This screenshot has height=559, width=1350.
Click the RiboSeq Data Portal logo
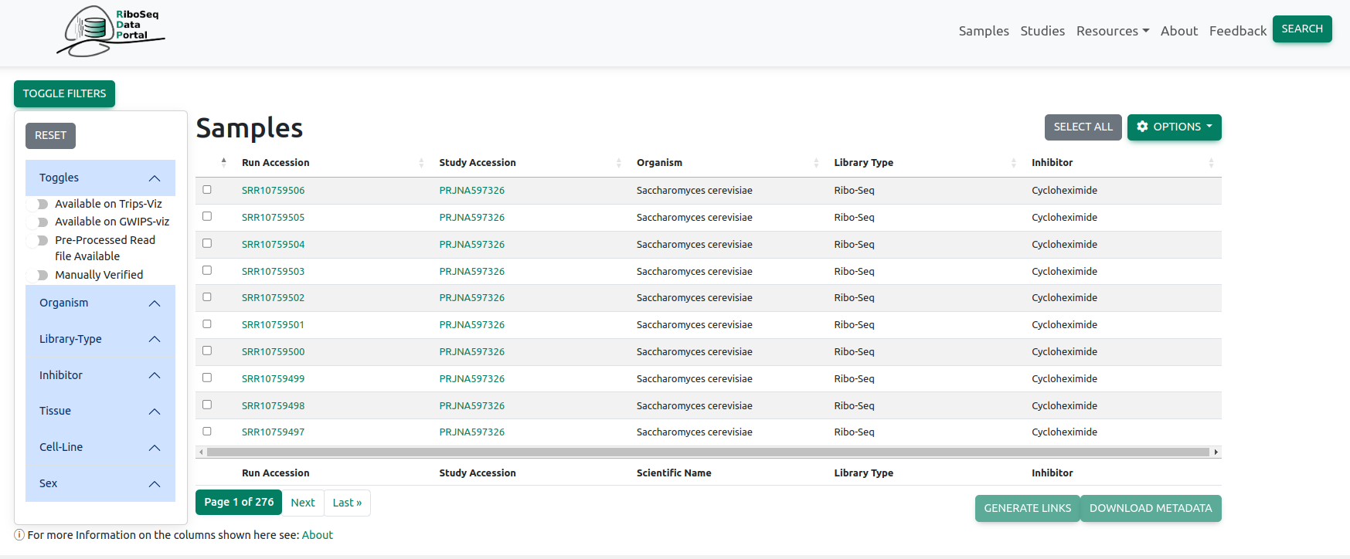[111, 31]
